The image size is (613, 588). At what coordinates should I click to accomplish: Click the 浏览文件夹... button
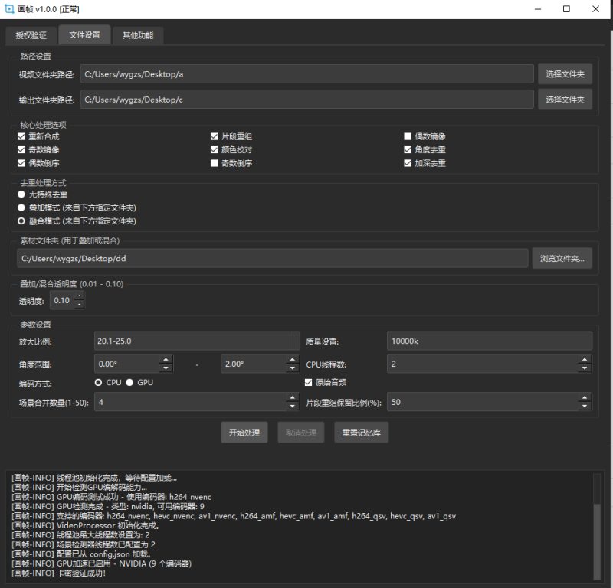(x=562, y=258)
